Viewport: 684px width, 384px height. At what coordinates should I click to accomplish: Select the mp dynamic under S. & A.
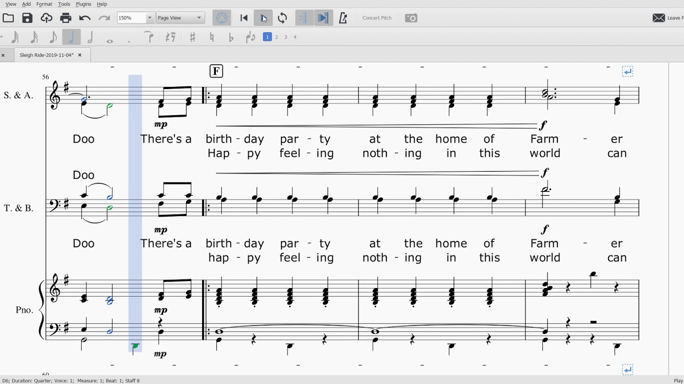[x=160, y=125]
